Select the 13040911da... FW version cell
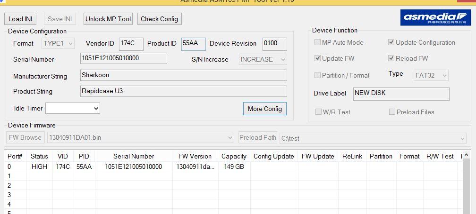Image resolution: width=476 pixels, height=214 pixels. [x=195, y=166]
